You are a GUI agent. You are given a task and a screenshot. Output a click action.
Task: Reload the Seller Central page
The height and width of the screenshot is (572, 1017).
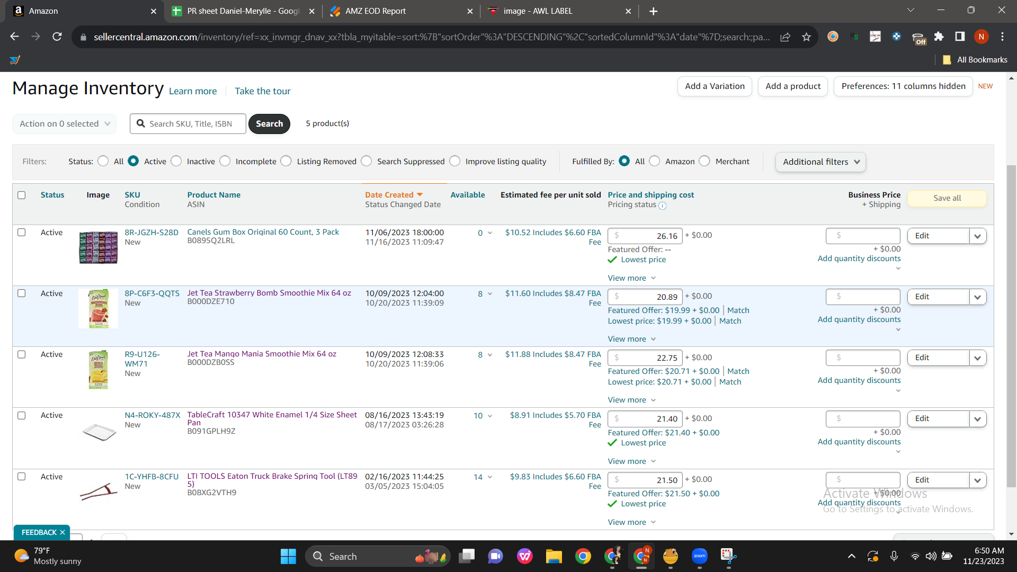pyautogui.click(x=57, y=37)
